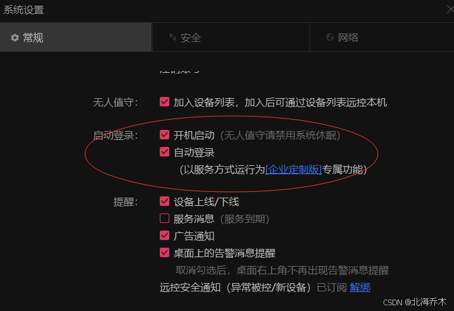Click the 无人值守 label
Screen dimensions: 454x311
click(115, 102)
